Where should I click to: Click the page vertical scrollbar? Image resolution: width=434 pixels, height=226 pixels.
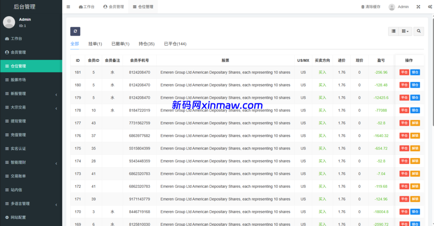[433, 72]
